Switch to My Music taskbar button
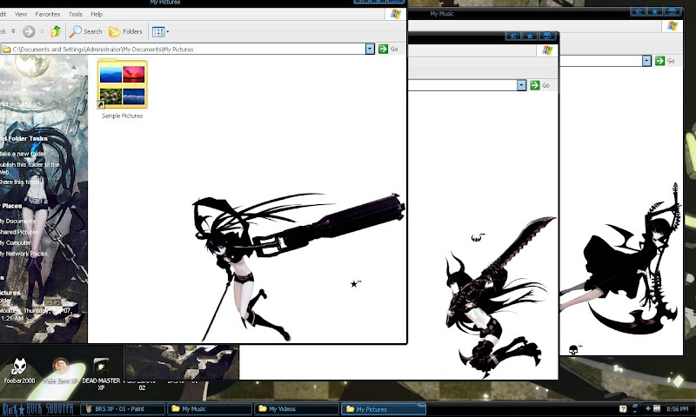 [210, 409]
